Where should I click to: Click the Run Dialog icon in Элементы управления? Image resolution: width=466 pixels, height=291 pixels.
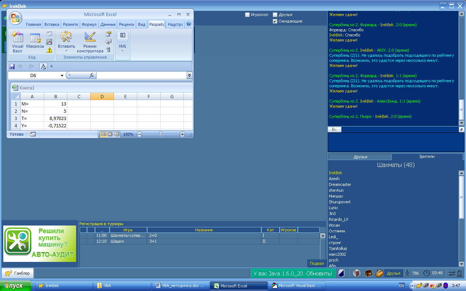(108, 50)
